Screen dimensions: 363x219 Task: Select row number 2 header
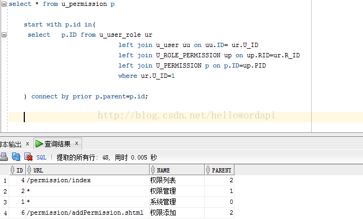[x=5, y=191]
